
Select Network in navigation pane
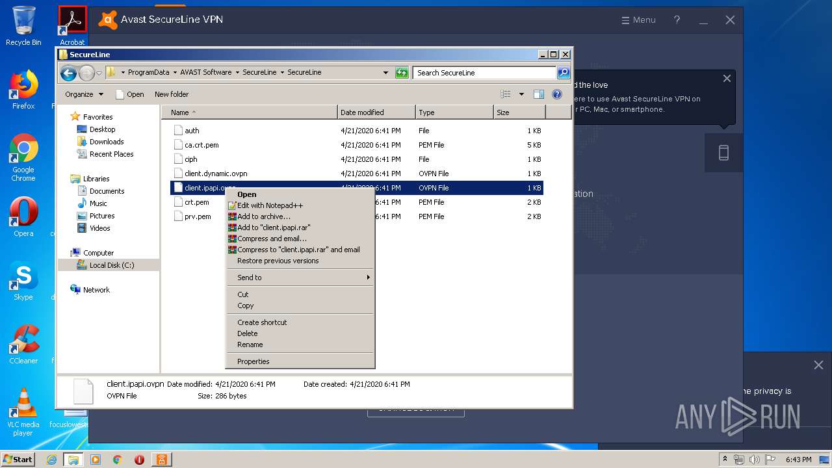coord(90,290)
